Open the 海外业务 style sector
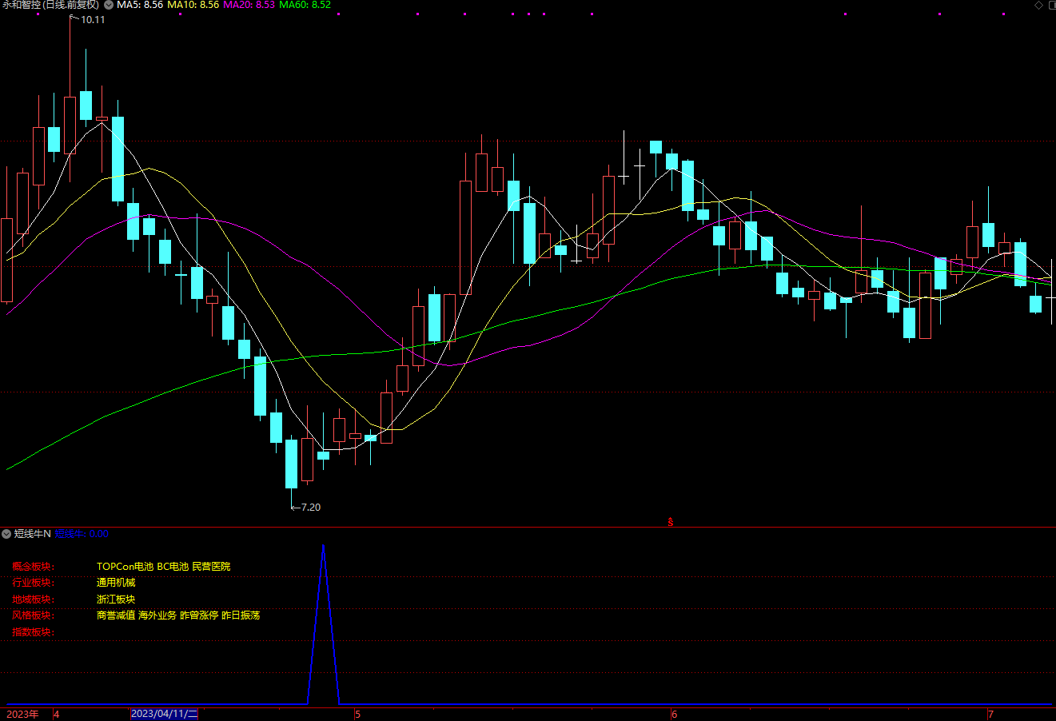This screenshot has height=721, width=1056. (x=157, y=615)
